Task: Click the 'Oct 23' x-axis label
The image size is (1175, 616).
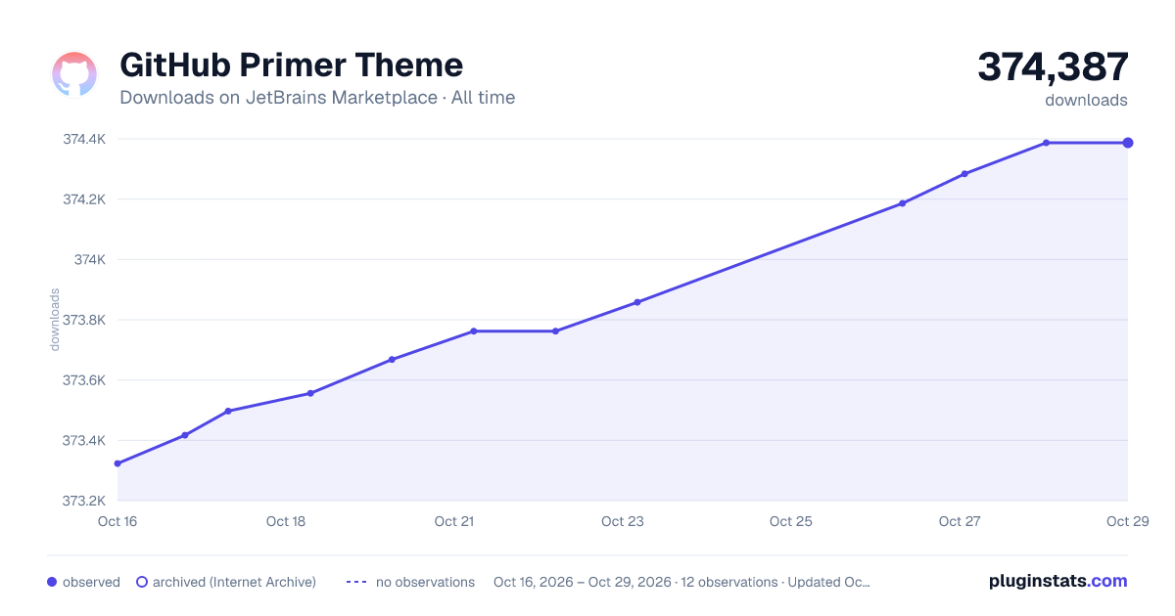Action: 623,521
